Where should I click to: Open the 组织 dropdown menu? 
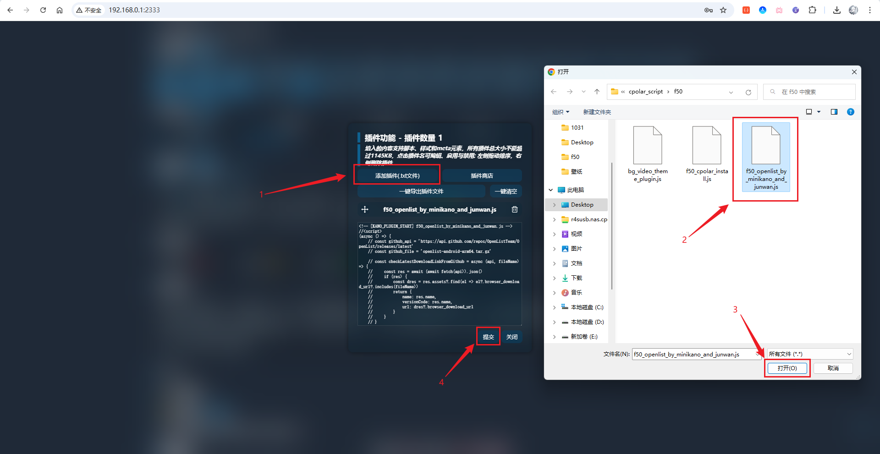click(x=561, y=112)
